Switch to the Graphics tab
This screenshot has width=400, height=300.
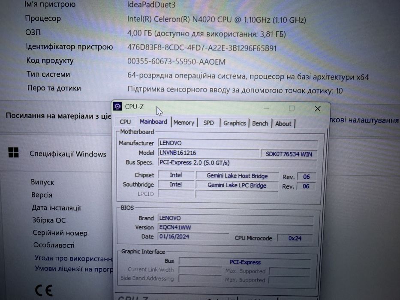click(x=235, y=123)
